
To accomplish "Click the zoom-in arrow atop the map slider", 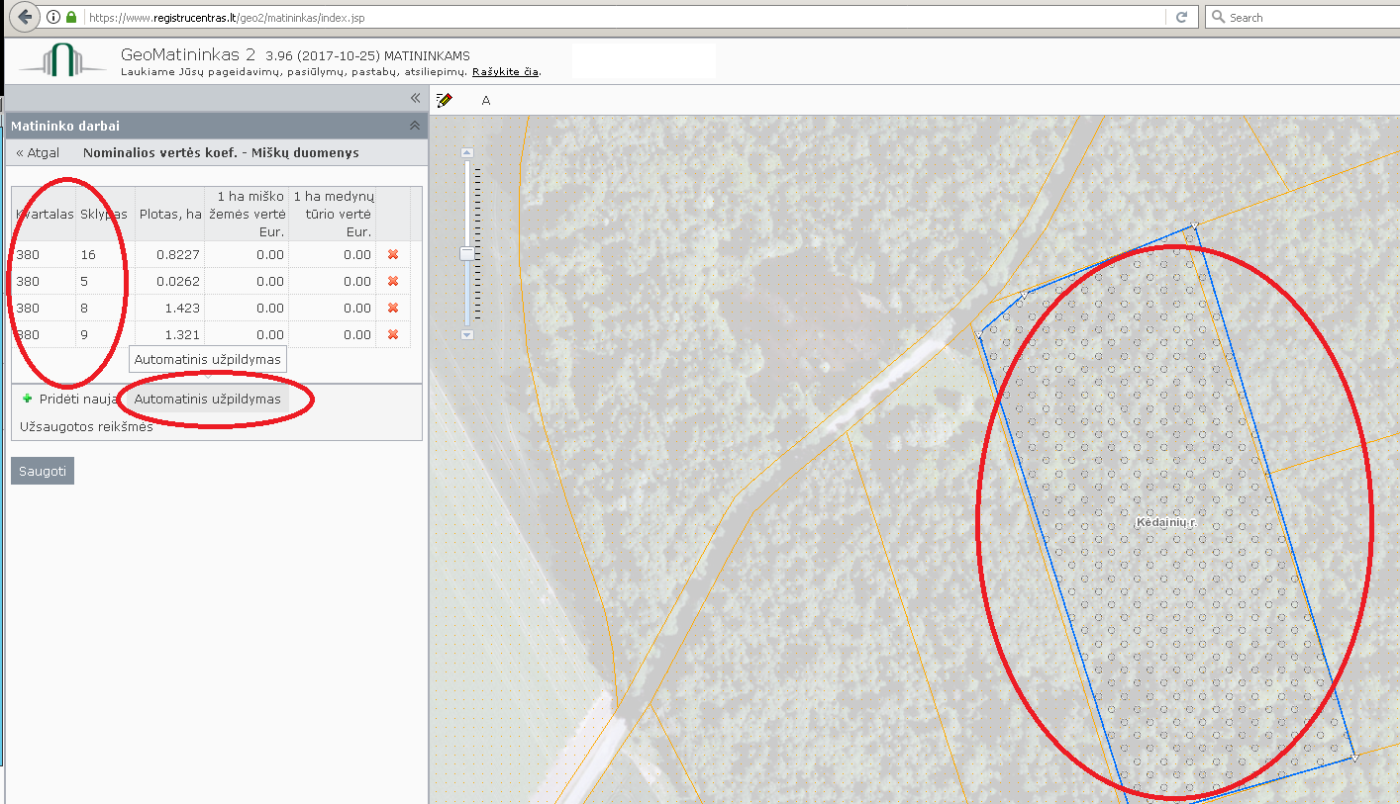I will (467, 152).
